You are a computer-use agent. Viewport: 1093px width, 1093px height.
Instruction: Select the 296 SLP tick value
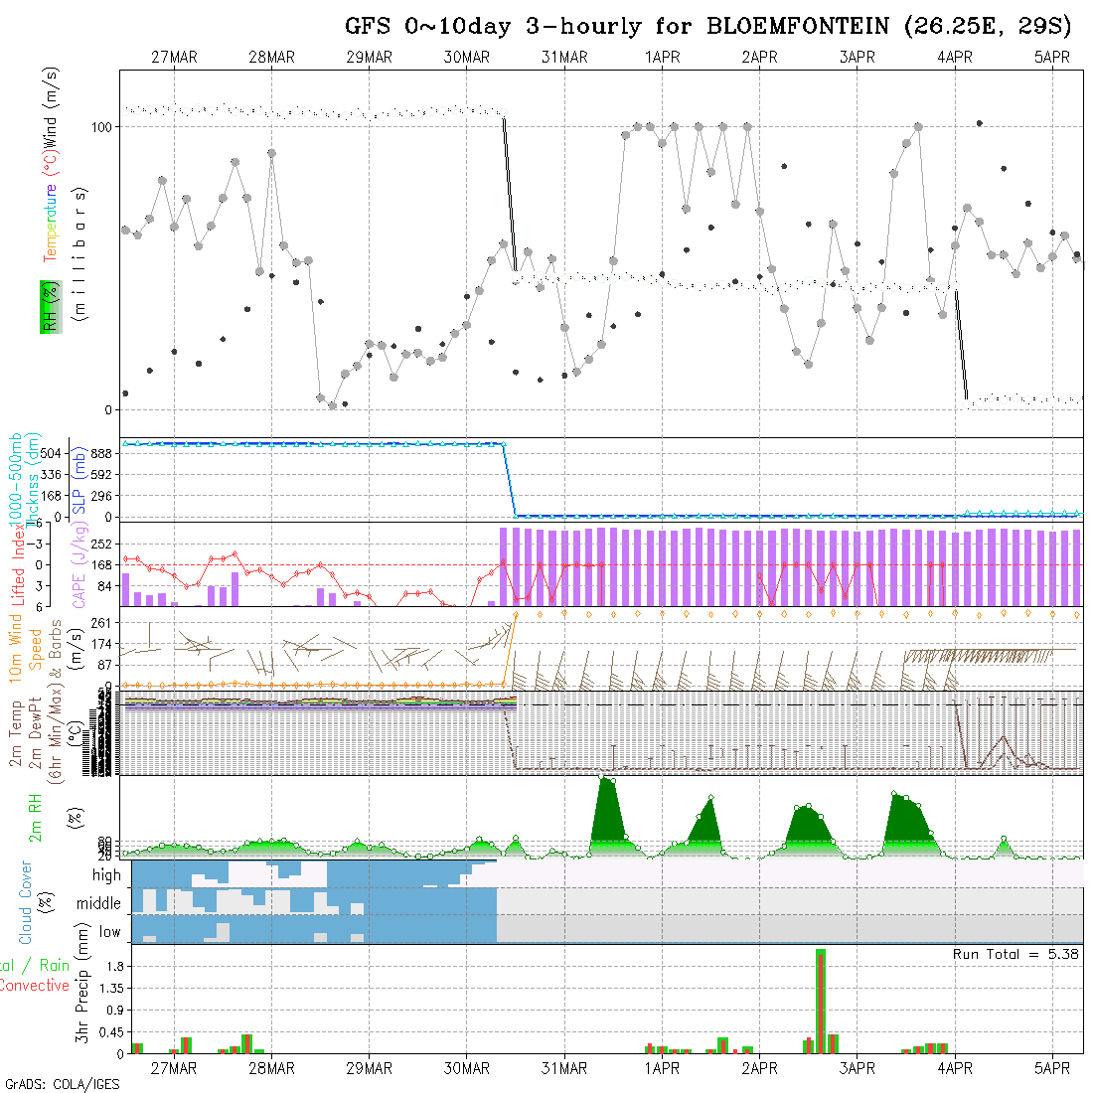coord(101,496)
